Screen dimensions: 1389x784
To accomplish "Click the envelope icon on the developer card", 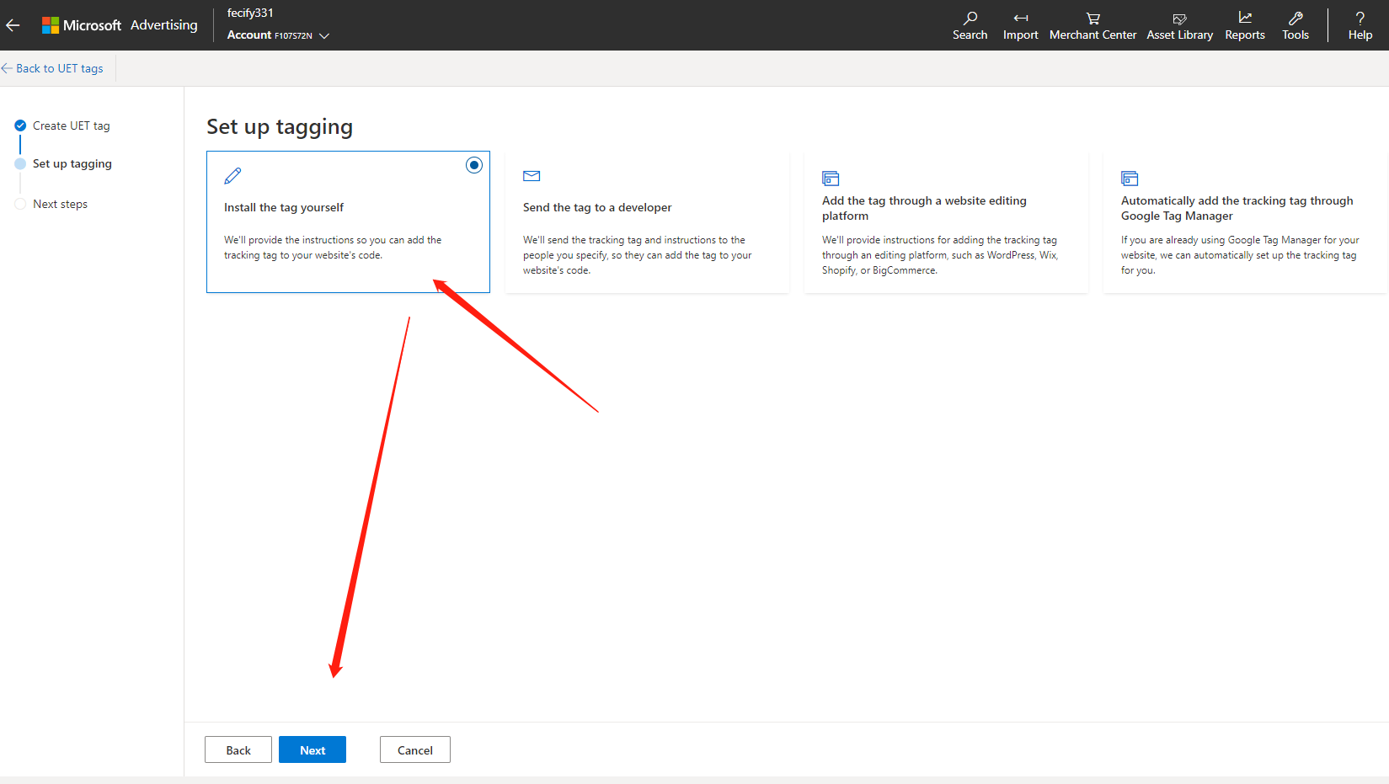I will point(532,176).
